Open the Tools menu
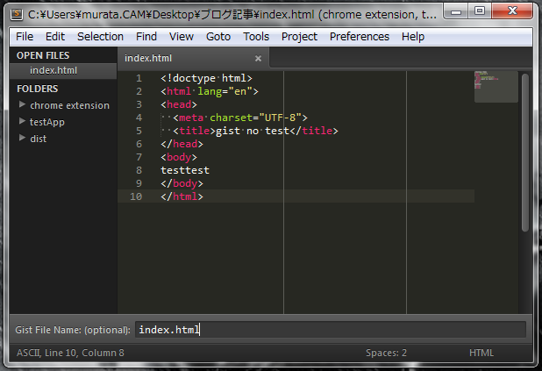Viewport: 542px width, 371px height. pos(256,37)
